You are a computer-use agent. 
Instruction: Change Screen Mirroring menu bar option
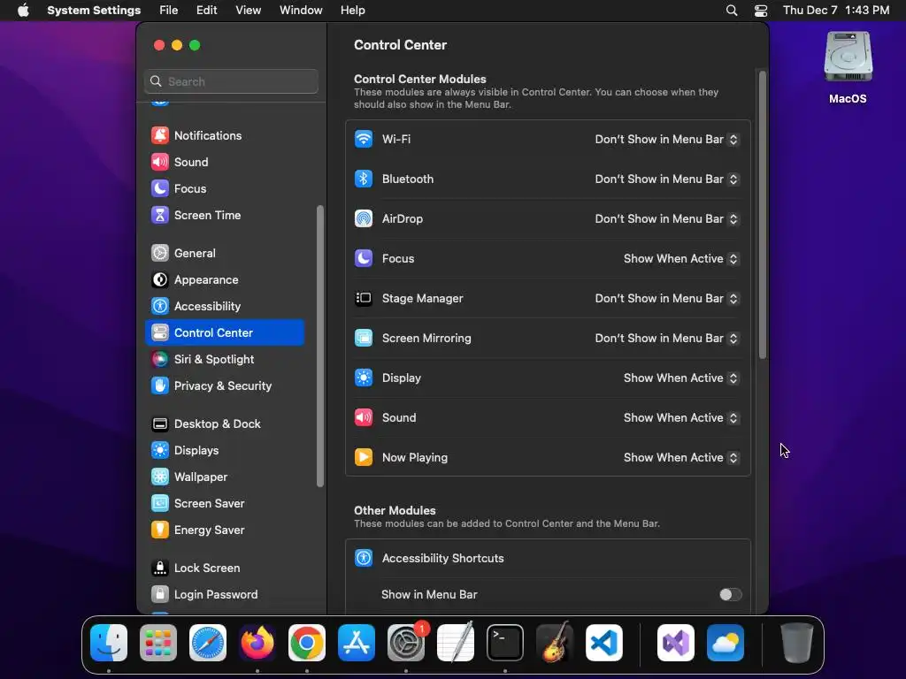coord(667,339)
